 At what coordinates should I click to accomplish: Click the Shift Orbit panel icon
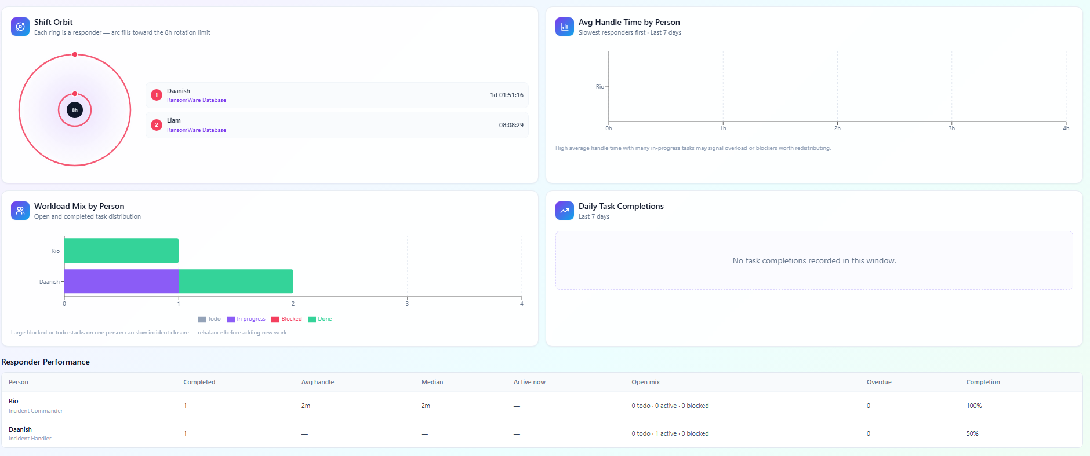(20, 27)
